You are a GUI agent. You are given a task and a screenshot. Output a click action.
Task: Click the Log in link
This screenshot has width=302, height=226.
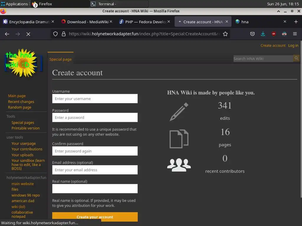(x=293, y=46)
